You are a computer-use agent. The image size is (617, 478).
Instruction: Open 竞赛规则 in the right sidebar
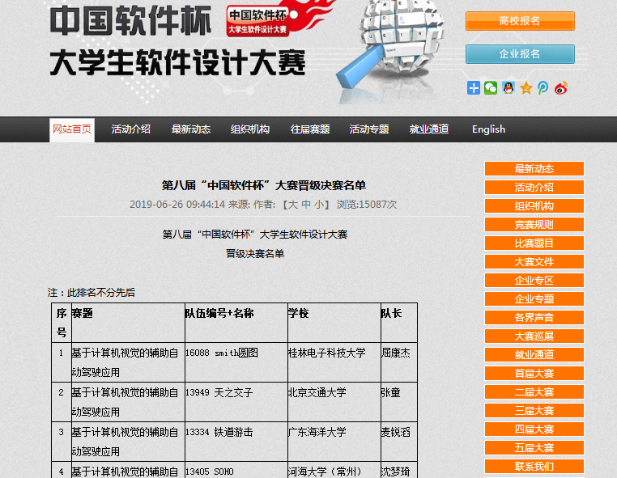point(534,225)
